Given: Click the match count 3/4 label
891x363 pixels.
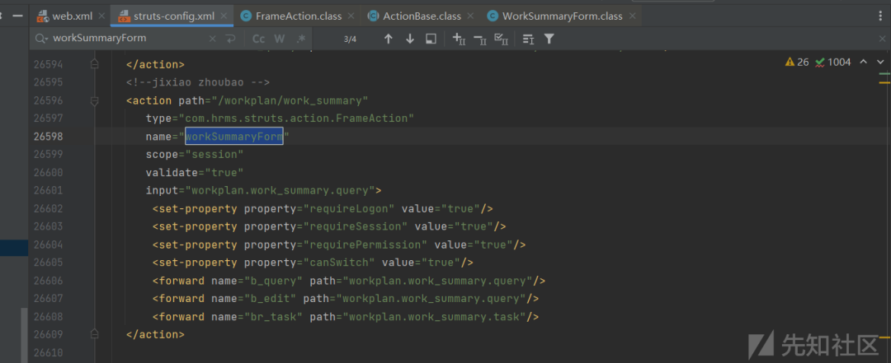Looking at the screenshot, I should (350, 40).
